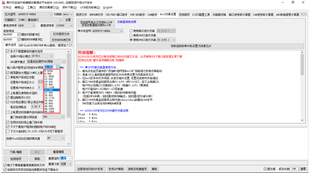Screen dimensions: 311x173
Task: Click the right tab-scroll arrow of the top tab strip
Action: (305, 14)
